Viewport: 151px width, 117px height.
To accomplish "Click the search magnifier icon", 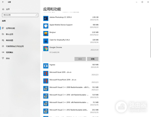I will [x=36, y=15].
